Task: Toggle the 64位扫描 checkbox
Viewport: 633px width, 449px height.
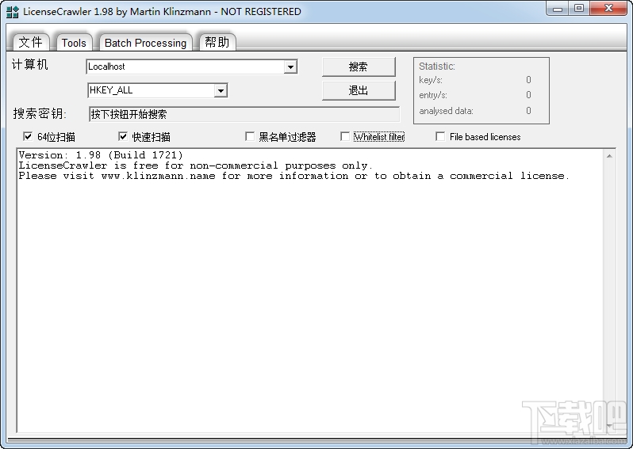Action: coord(28,137)
